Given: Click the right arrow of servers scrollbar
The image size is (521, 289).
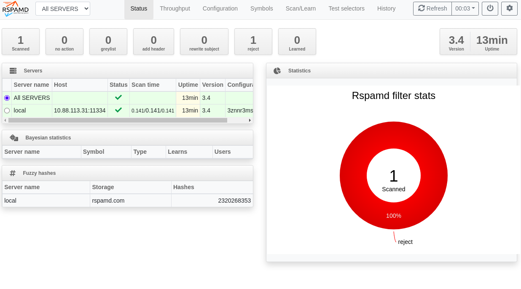Looking at the screenshot, I should point(250,120).
